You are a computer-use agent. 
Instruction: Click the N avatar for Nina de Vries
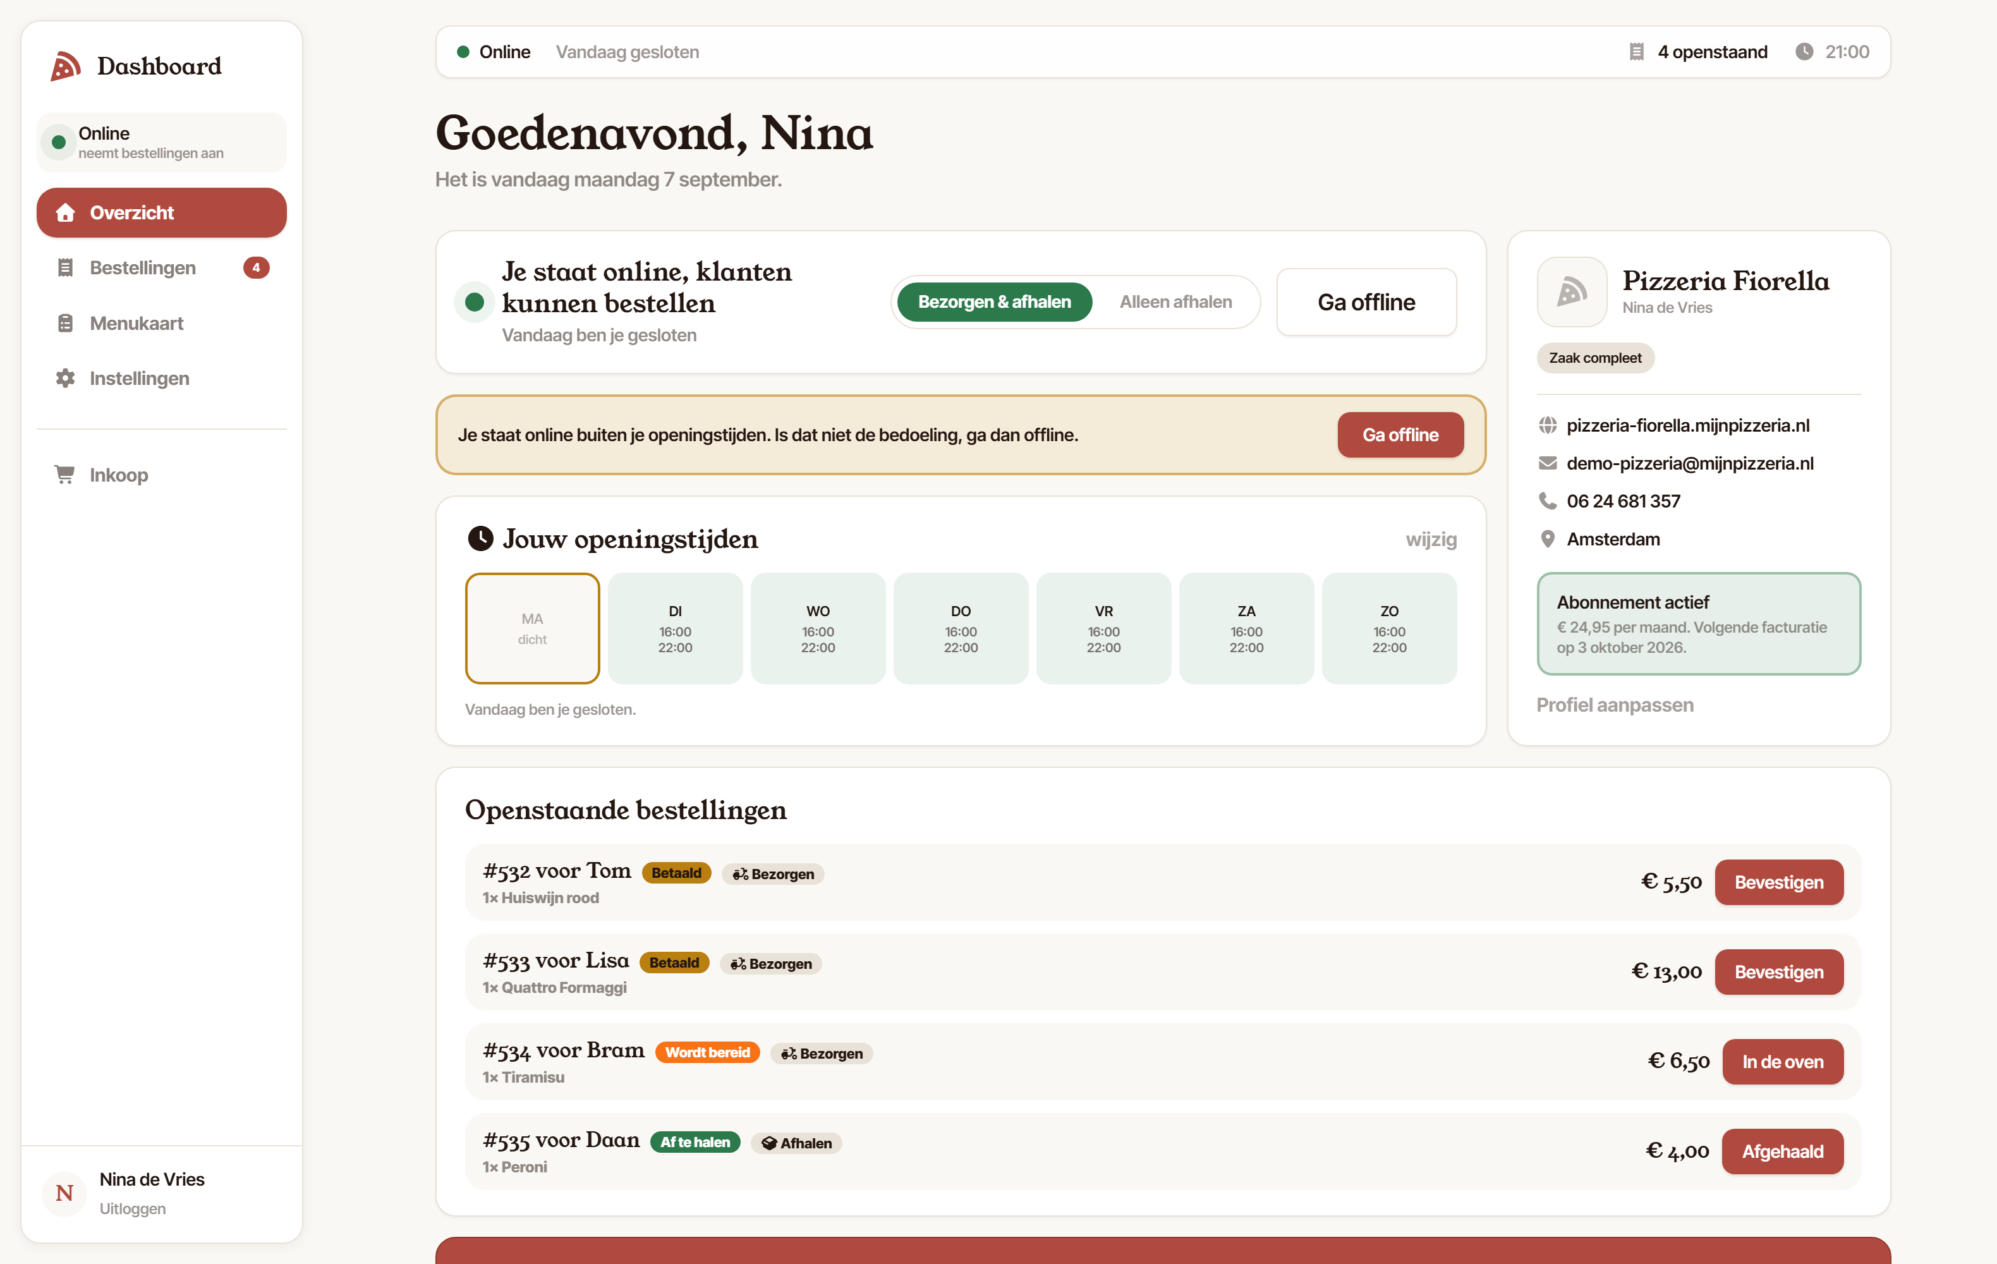point(64,1193)
